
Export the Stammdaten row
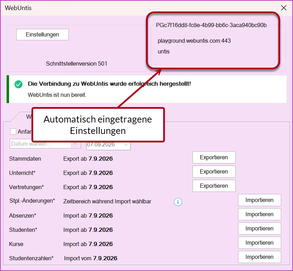[x=214, y=158]
